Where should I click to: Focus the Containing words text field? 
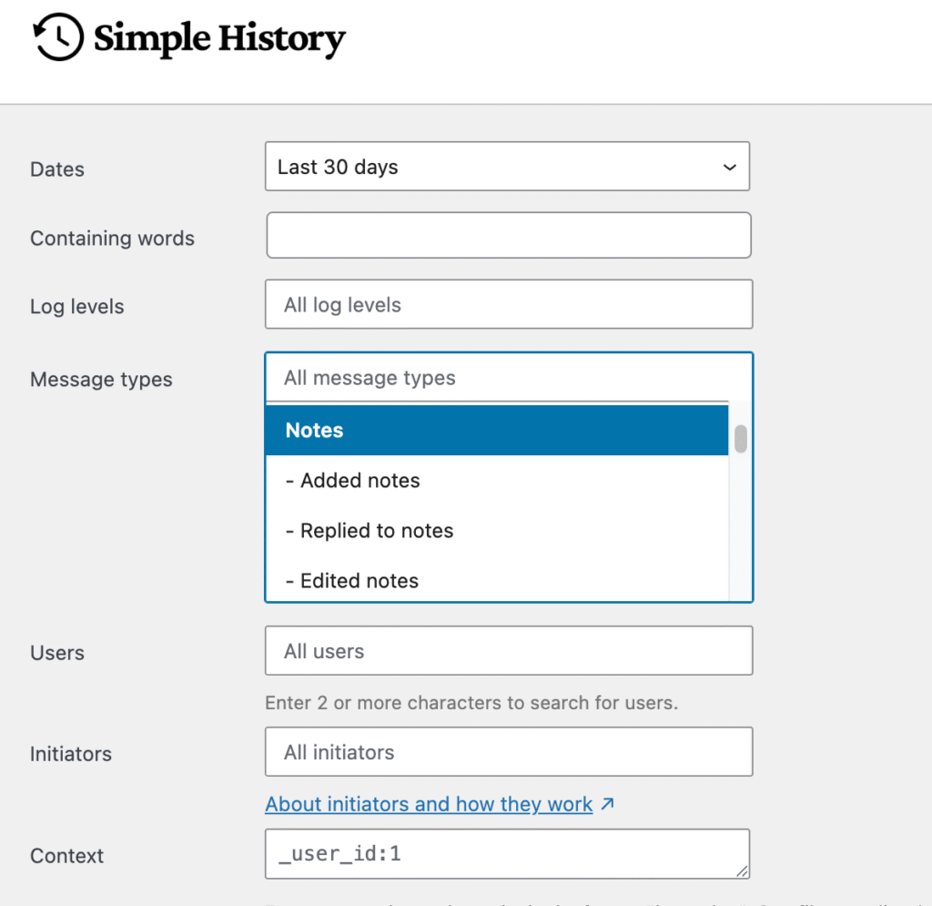(508, 236)
